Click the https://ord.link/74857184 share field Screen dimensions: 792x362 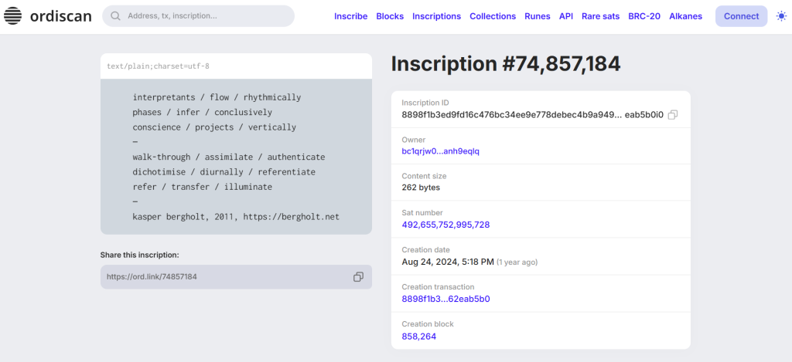(x=236, y=277)
